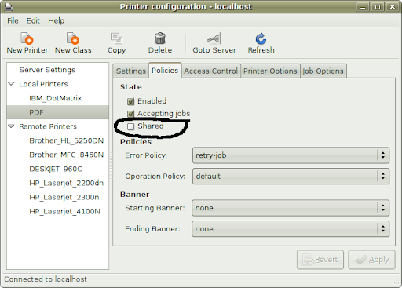This screenshot has height=288, width=402.
Task: Click the Refresh icon
Action: pyautogui.click(x=261, y=38)
